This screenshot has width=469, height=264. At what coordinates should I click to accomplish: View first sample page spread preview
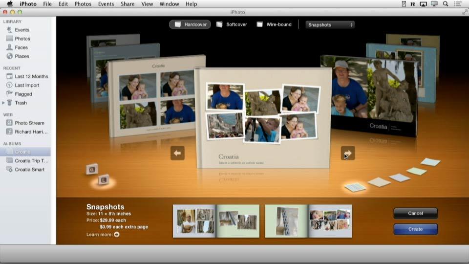pos(216,221)
